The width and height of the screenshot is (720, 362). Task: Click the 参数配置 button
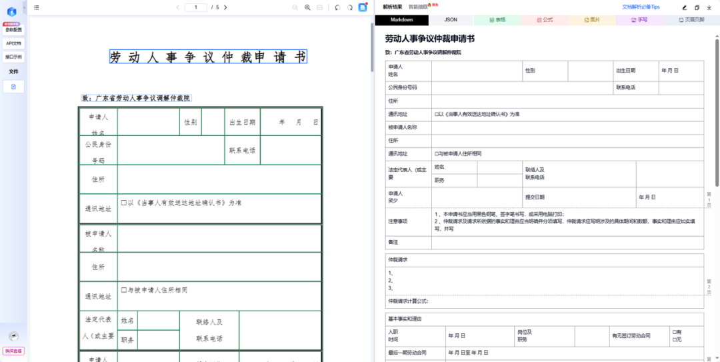13,30
